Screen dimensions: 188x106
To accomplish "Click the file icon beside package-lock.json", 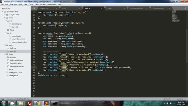I will 7,72.
